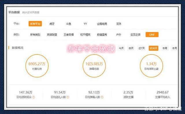Open info icon beside 日均送礼人数
Image resolution: width=185 pixels, height=114 pixels.
68,97
